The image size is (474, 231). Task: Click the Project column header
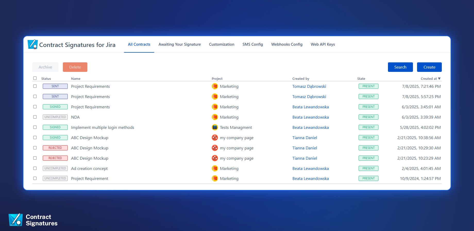217,79
